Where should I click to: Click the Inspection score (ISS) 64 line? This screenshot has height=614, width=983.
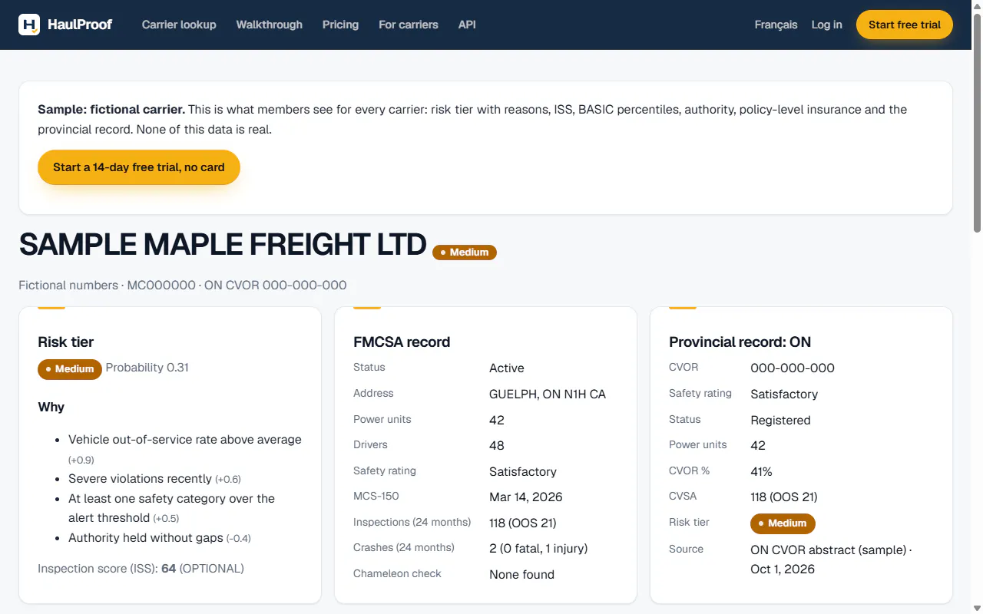pyautogui.click(x=141, y=569)
